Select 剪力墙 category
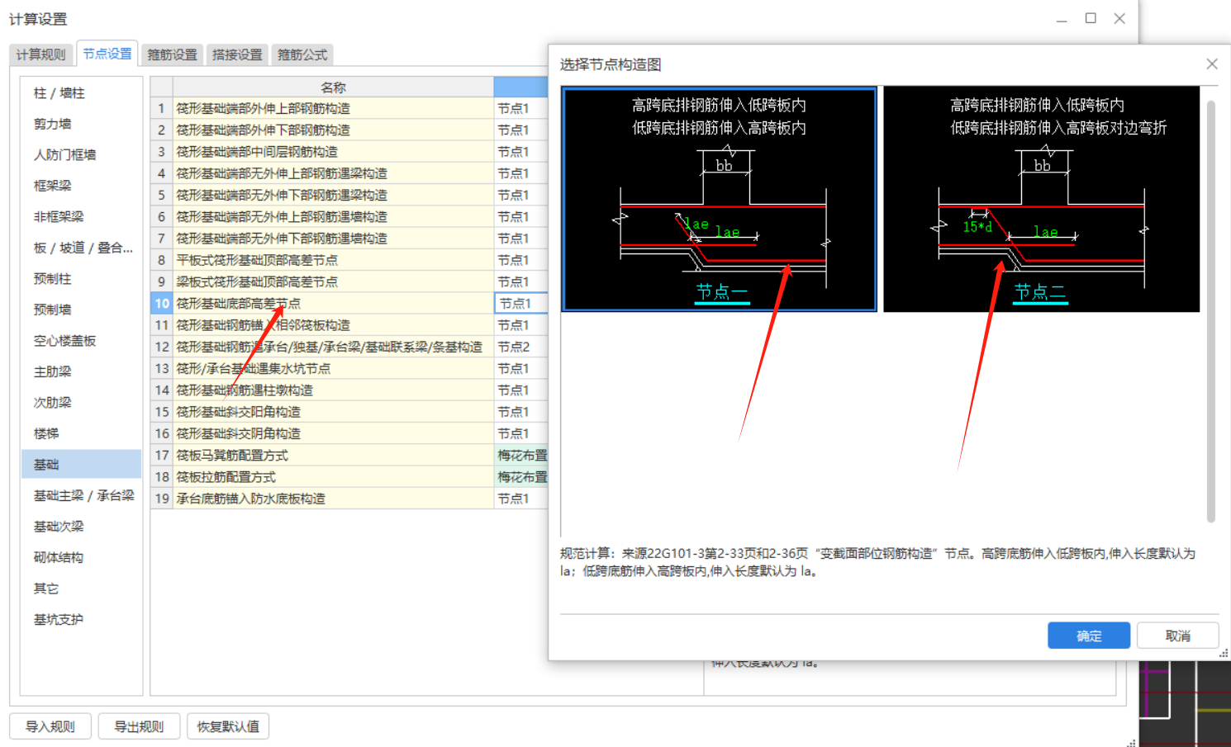This screenshot has height=747, width=1231. pyautogui.click(x=81, y=124)
